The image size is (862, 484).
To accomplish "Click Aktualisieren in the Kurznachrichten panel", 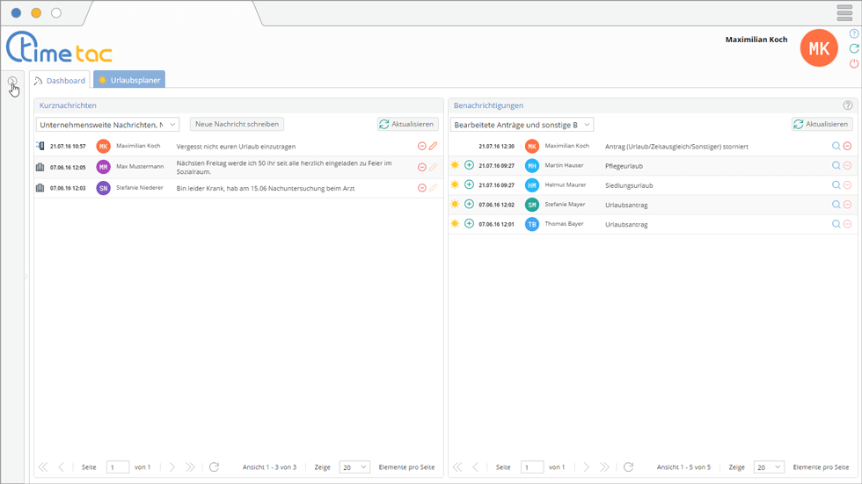I will coord(407,125).
